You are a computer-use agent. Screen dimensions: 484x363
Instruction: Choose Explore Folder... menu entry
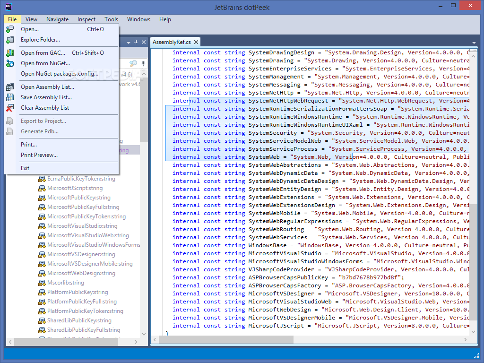pos(62,40)
